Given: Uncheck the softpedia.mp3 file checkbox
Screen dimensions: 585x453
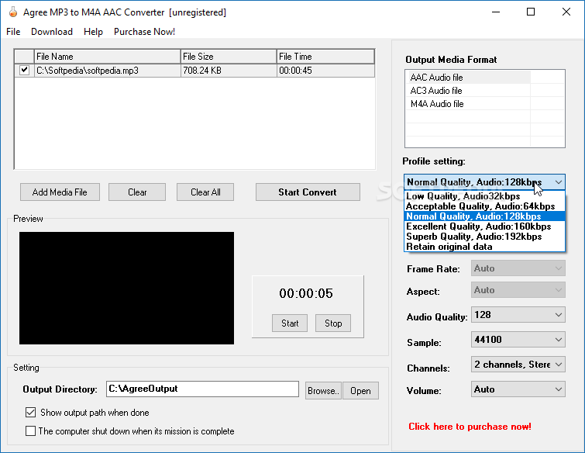Looking at the screenshot, I should tap(24, 70).
